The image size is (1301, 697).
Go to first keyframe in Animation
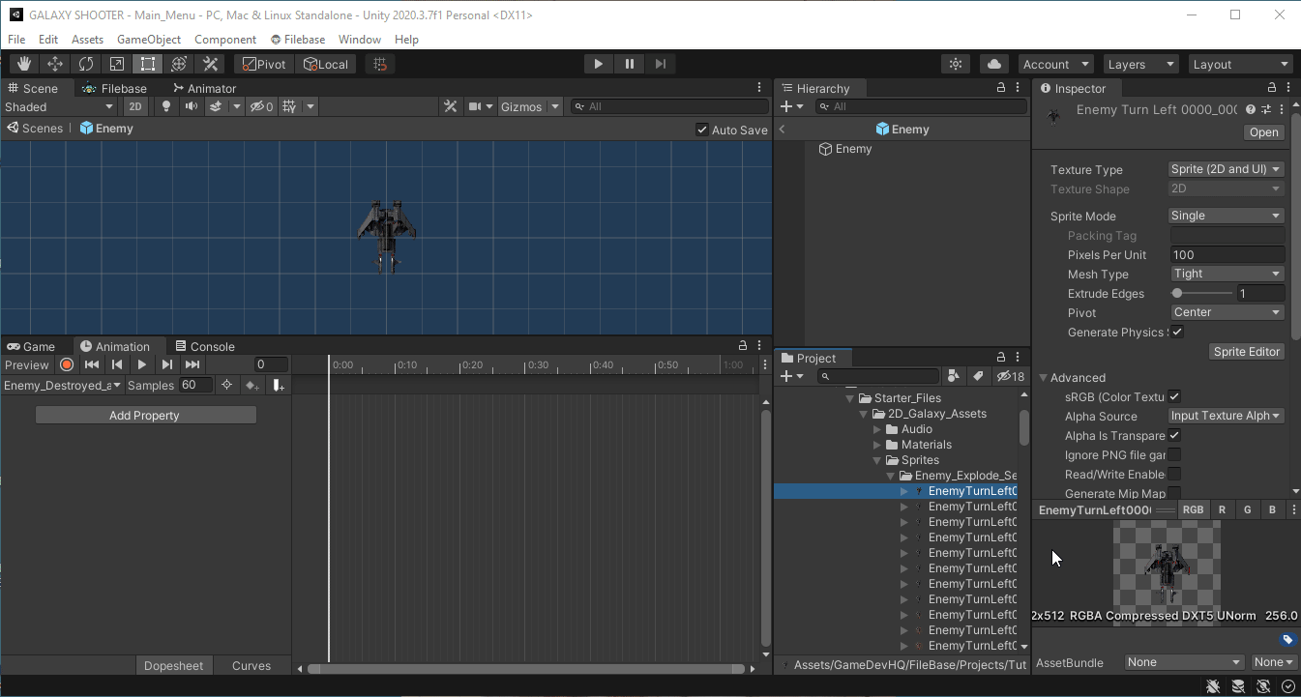click(x=92, y=364)
